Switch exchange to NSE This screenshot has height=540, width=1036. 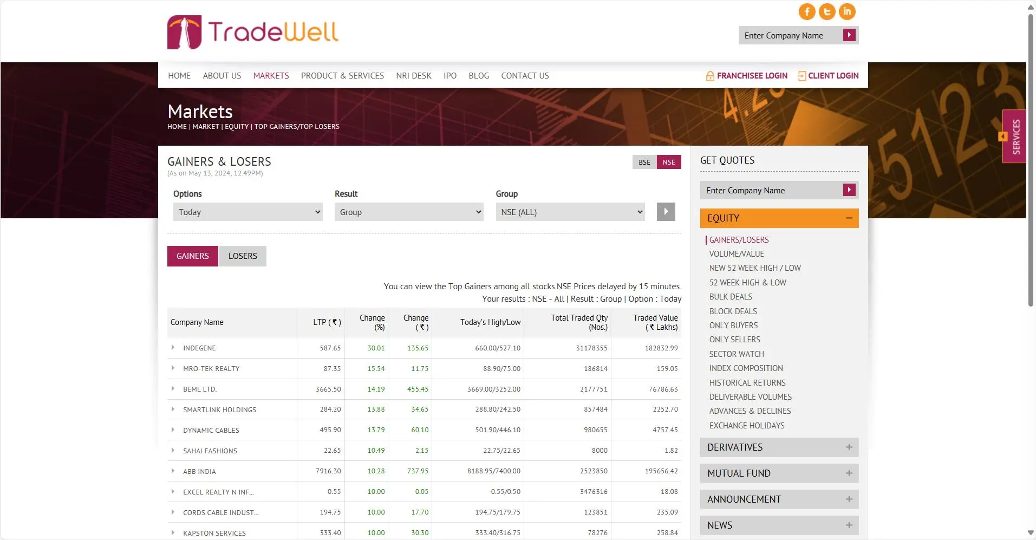pos(669,162)
